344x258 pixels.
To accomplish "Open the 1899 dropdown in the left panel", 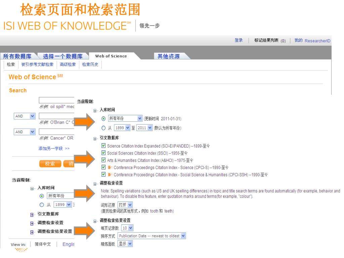I will tap(62, 205).
